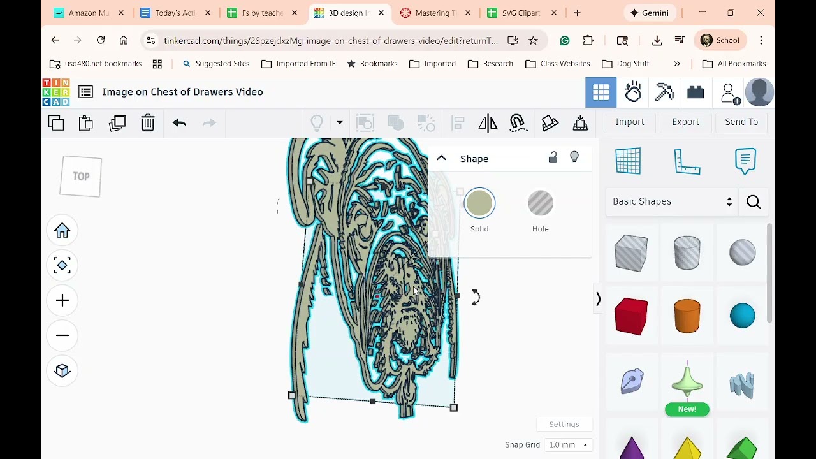Zoom out with minus button
The height and width of the screenshot is (459, 816).
click(62, 336)
